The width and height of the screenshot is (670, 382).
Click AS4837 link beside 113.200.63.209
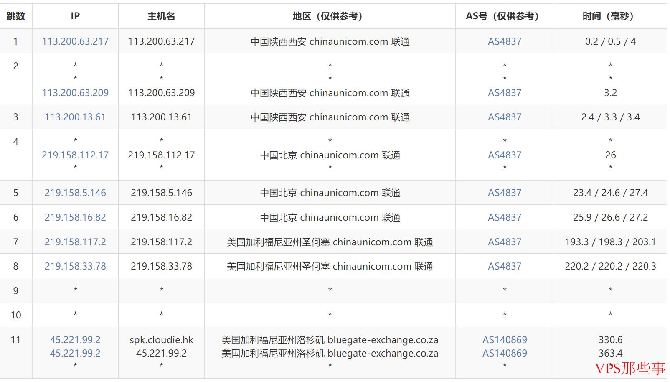[505, 93]
